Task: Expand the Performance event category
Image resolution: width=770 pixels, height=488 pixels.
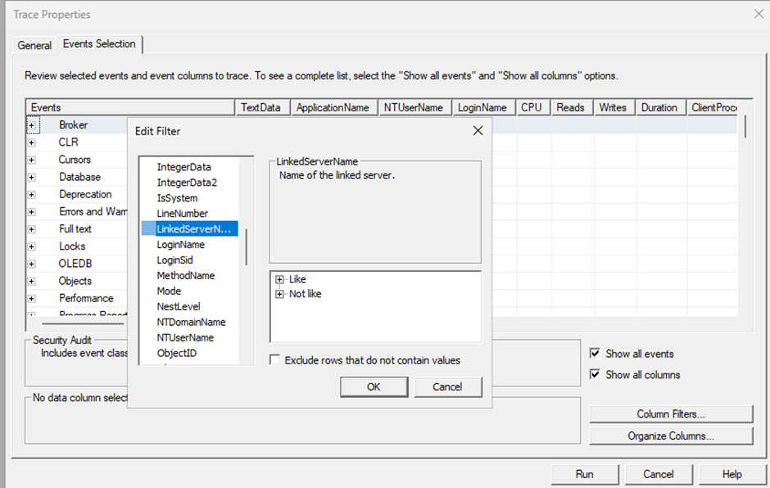Action: (x=31, y=299)
